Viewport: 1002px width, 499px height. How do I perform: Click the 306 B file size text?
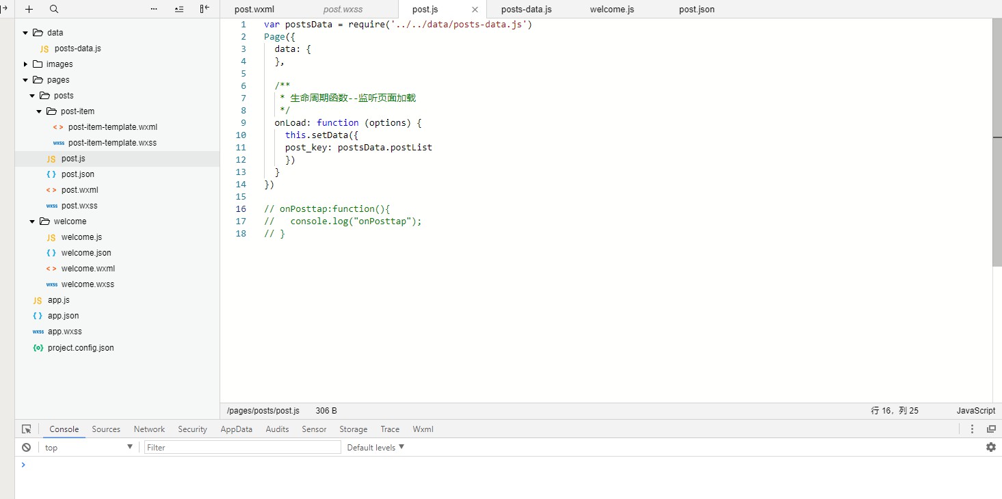pyautogui.click(x=326, y=411)
